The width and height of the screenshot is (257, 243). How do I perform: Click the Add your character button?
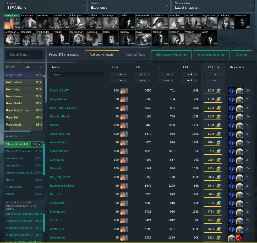[102, 55]
